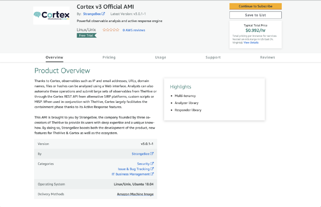Click external link icon next to IT Business Management
This screenshot has height=207, width=321.
152,174
